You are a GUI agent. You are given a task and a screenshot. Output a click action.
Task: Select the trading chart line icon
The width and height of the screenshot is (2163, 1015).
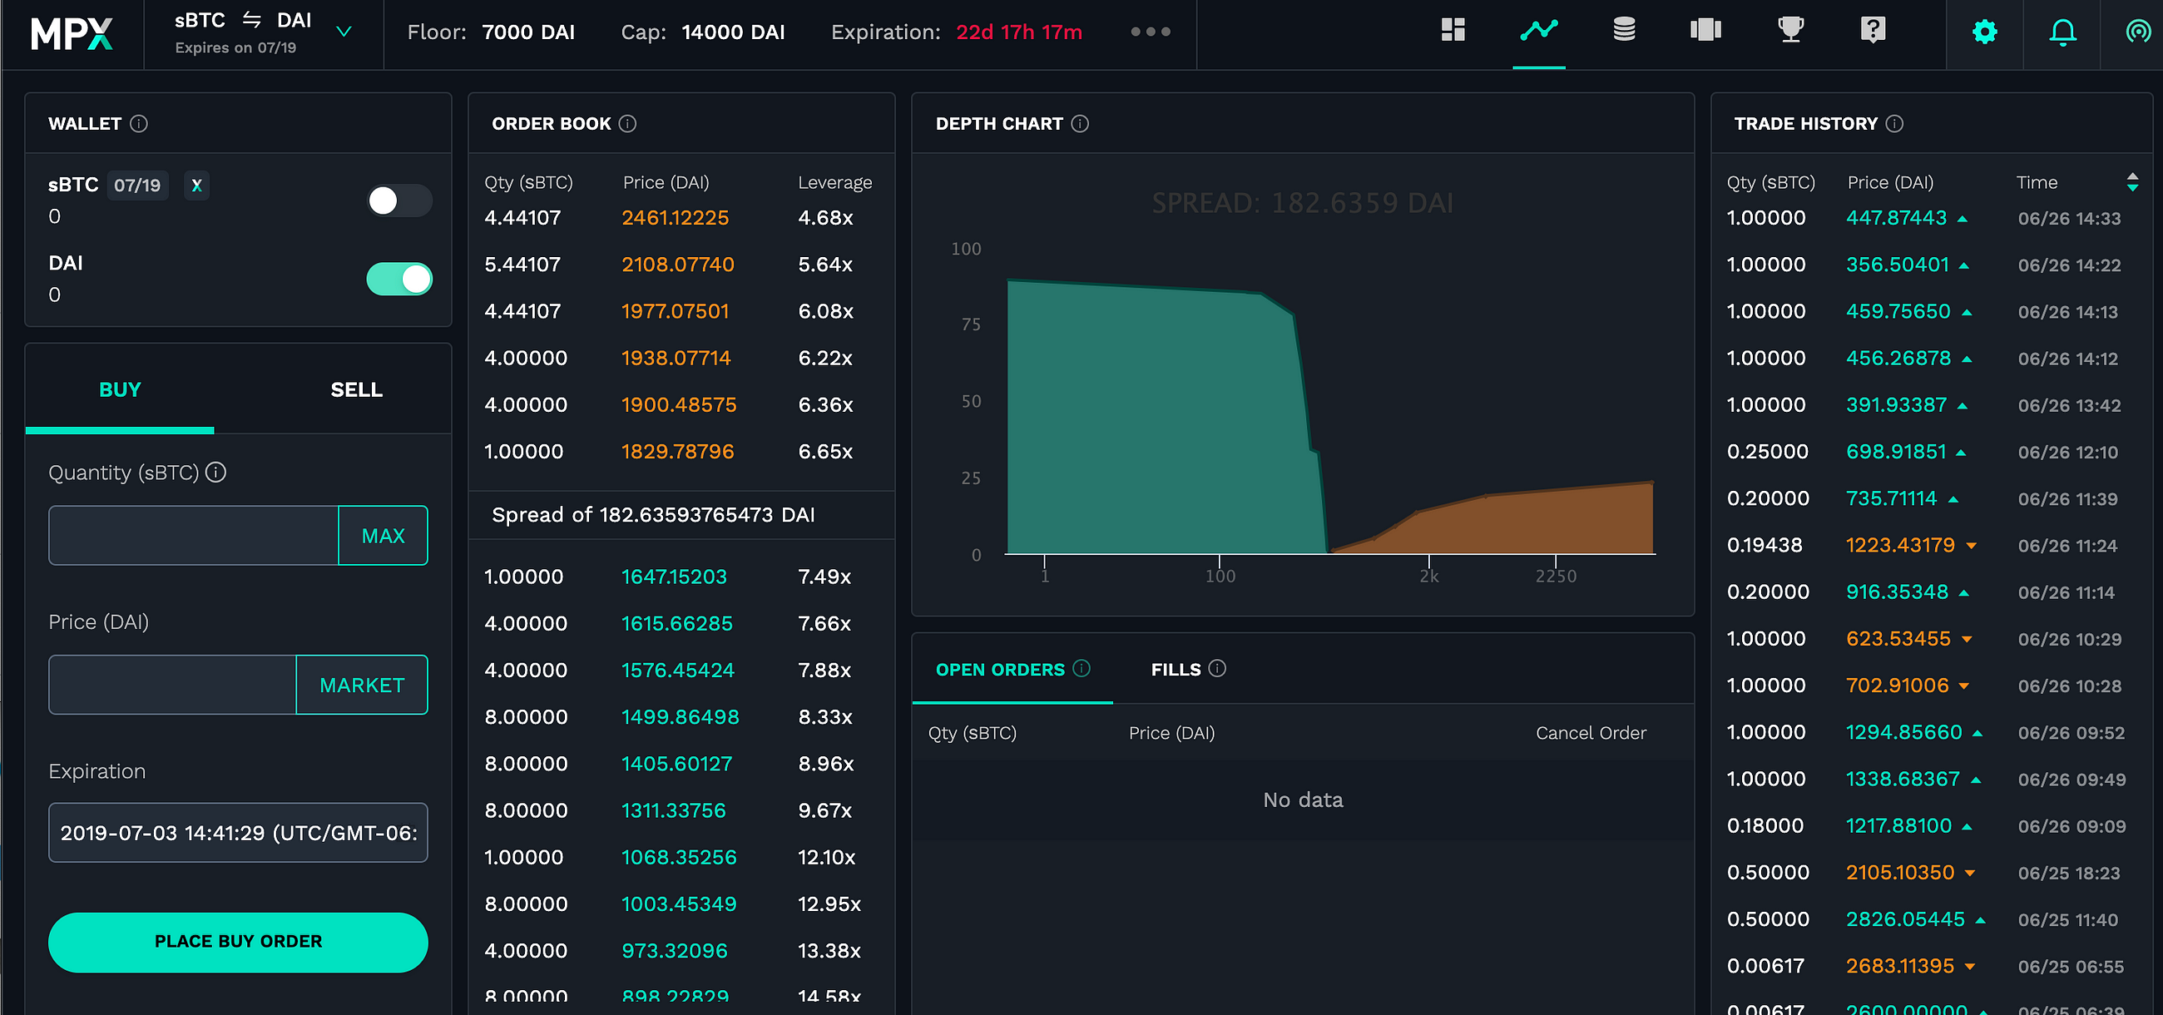(1538, 30)
